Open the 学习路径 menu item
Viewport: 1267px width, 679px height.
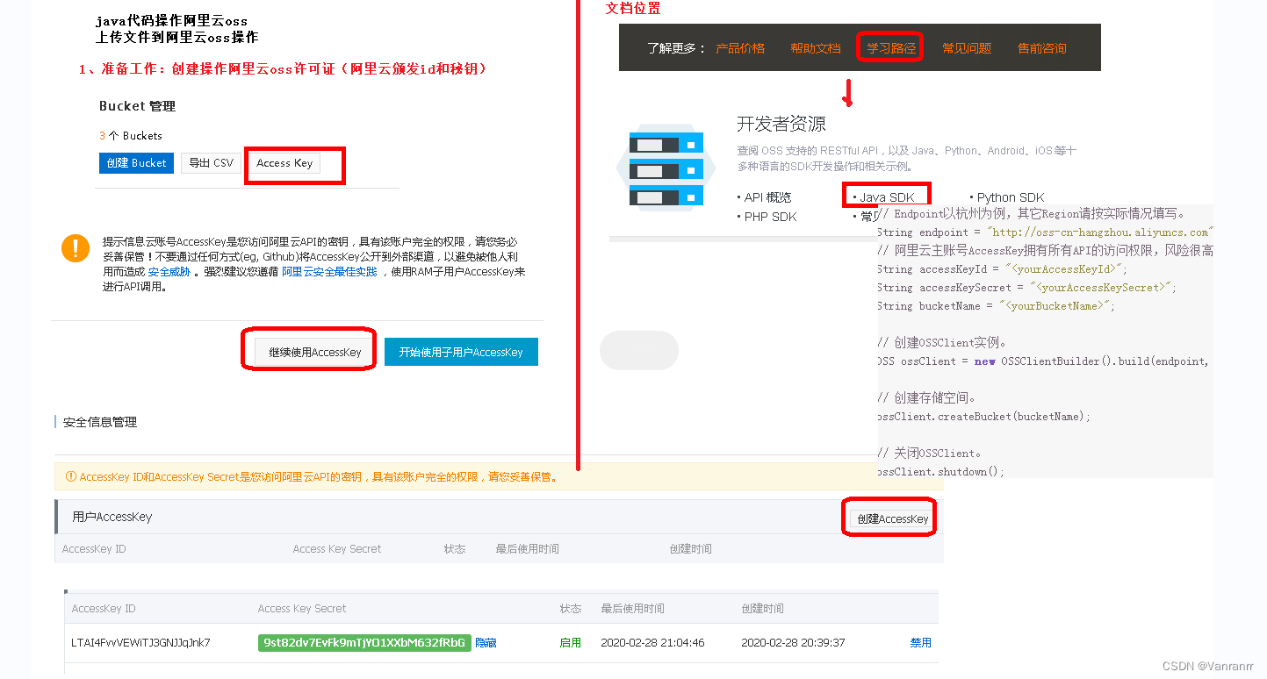[891, 48]
